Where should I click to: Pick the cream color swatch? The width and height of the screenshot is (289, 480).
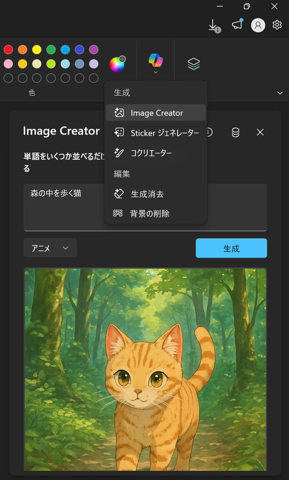(37, 64)
